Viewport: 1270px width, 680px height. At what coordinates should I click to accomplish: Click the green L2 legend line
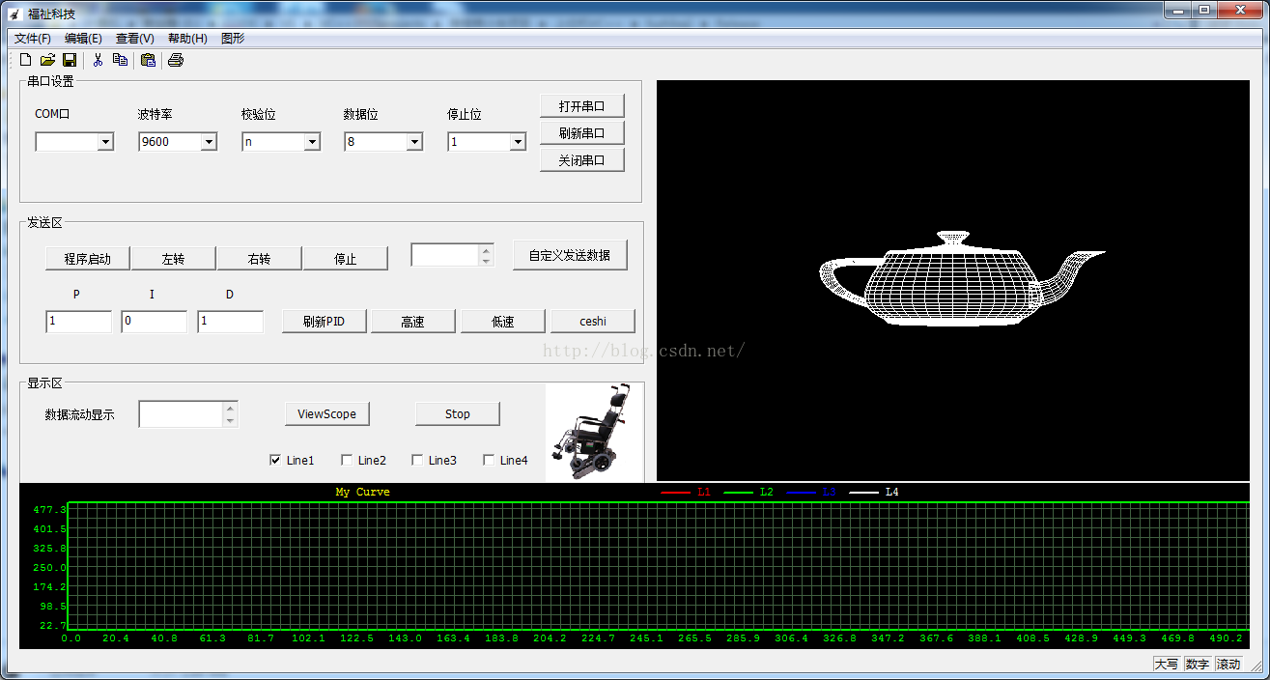click(x=738, y=493)
